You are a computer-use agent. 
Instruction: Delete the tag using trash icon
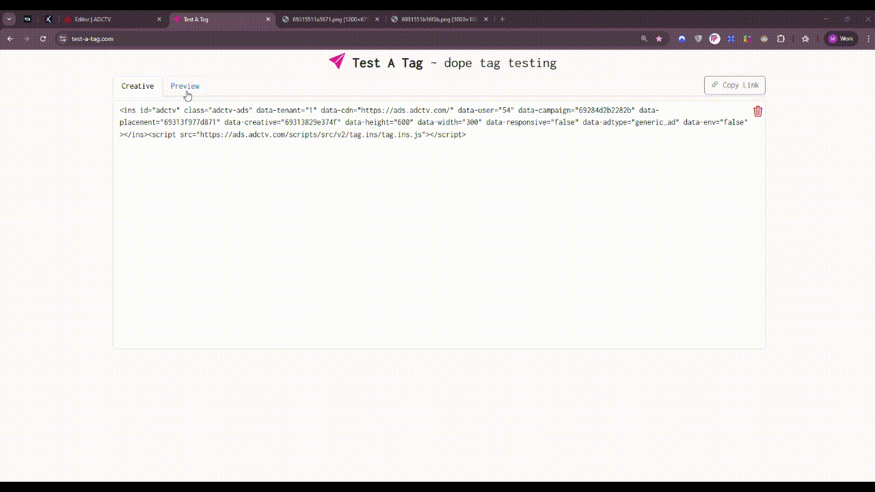757,111
